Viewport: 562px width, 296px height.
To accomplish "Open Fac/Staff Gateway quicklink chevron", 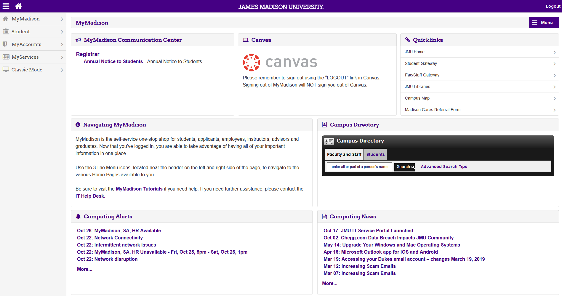I will tap(555, 75).
